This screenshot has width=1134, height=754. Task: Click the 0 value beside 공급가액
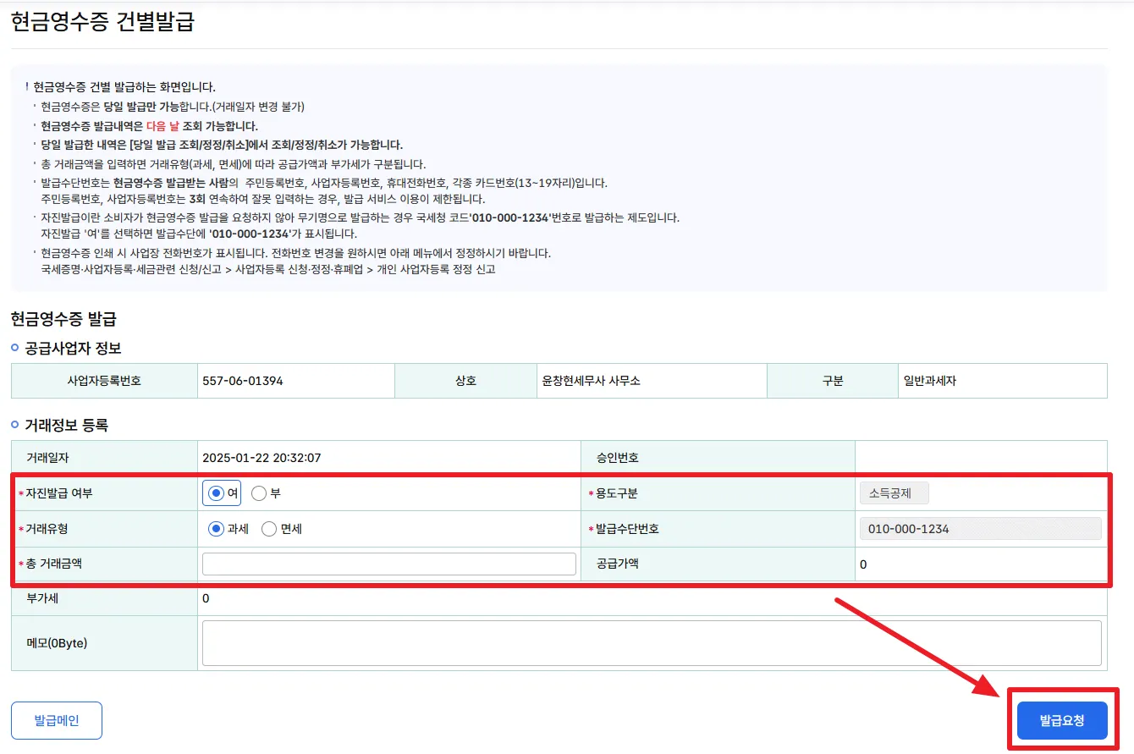(x=863, y=564)
